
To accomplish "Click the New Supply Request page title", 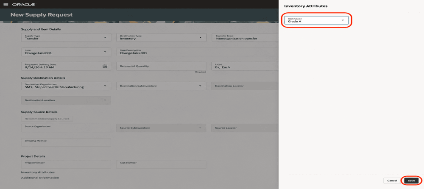I will (x=42, y=14).
